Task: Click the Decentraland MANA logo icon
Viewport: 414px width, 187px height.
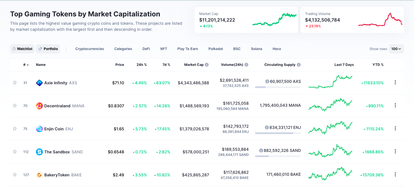Action: [39, 106]
